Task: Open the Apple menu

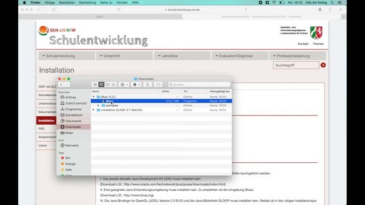Action: pyautogui.click(x=24, y=2)
